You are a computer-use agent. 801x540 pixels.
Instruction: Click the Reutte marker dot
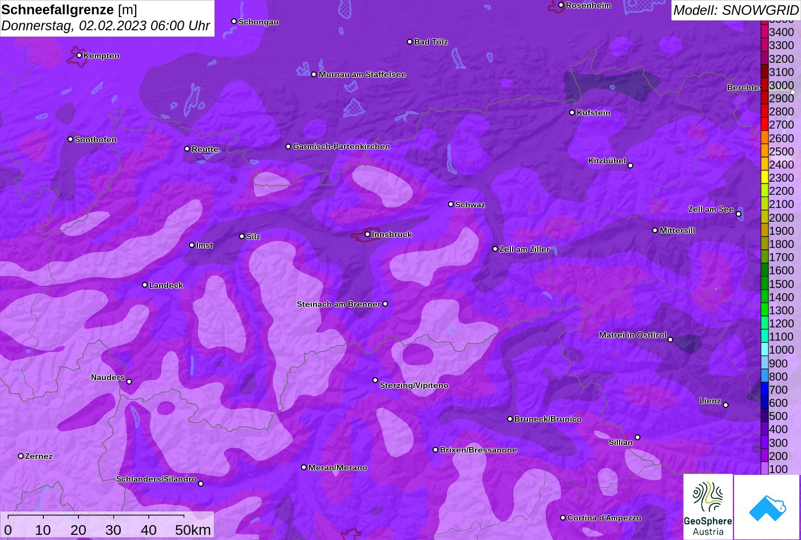(187, 149)
